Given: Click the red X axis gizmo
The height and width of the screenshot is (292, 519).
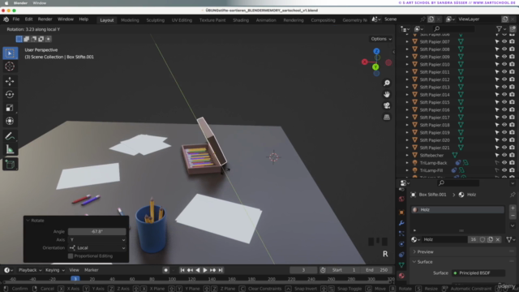Looking at the screenshot, I should point(364,62).
